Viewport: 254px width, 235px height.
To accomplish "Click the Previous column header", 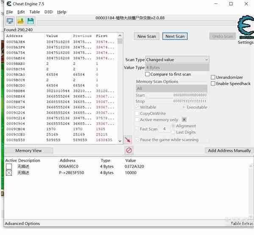I will click(82, 36).
